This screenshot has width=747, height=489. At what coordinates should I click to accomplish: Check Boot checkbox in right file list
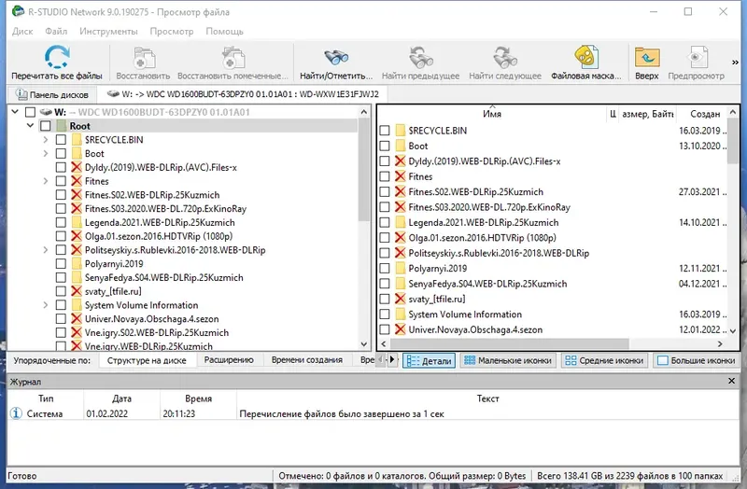pos(385,146)
